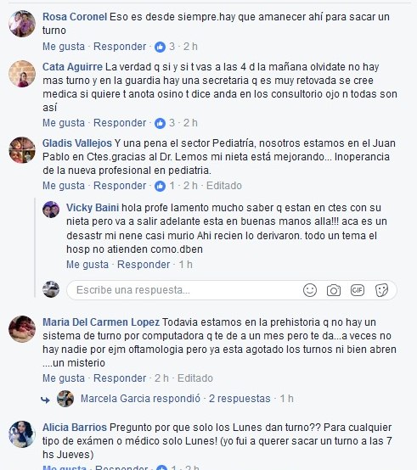Viewport: 417px width, 470px height.
Task: Click the like reaction icon on Rosa Coronel's comment
Action: (160, 47)
